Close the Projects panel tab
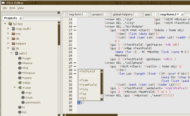The width and height of the screenshot is (190, 116). click(21, 18)
